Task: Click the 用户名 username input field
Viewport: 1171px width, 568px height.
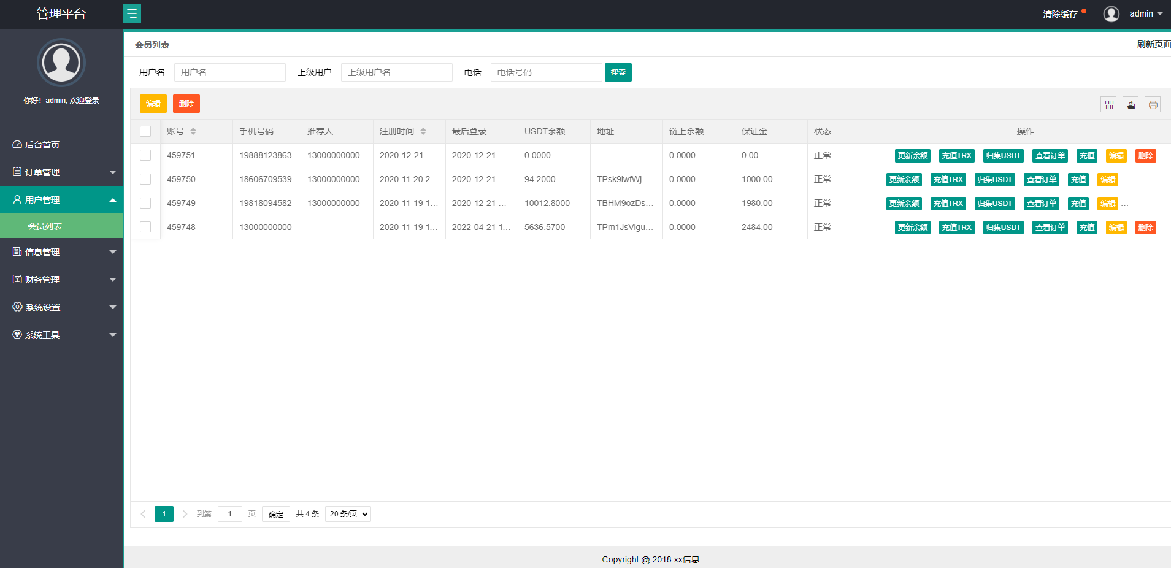Action: pyautogui.click(x=230, y=72)
